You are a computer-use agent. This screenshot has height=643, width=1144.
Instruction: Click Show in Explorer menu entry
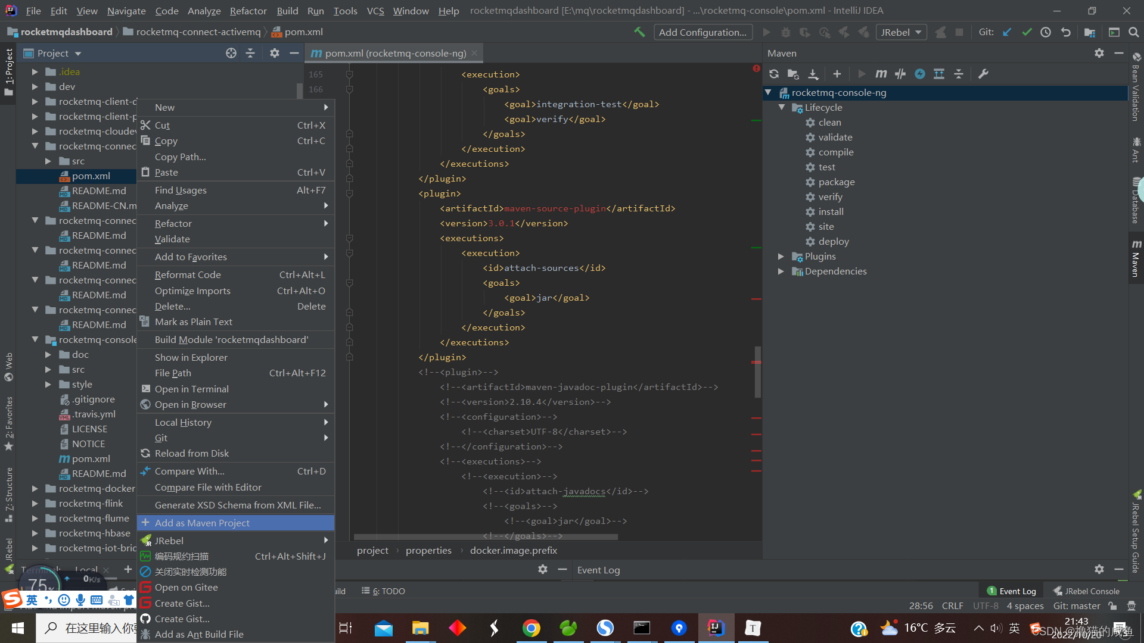click(236, 357)
